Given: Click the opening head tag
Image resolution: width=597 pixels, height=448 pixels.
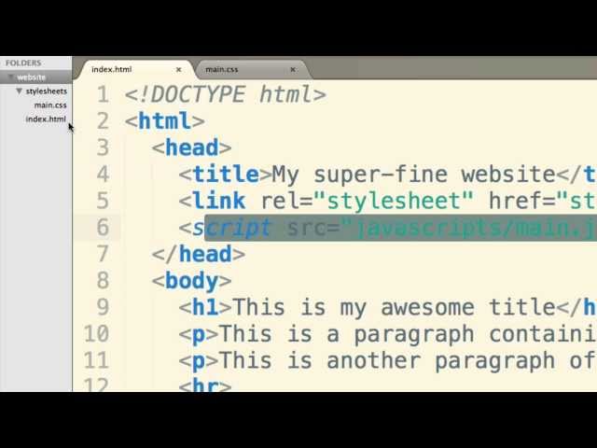Looking at the screenshot, I should [x=191, y=147].
